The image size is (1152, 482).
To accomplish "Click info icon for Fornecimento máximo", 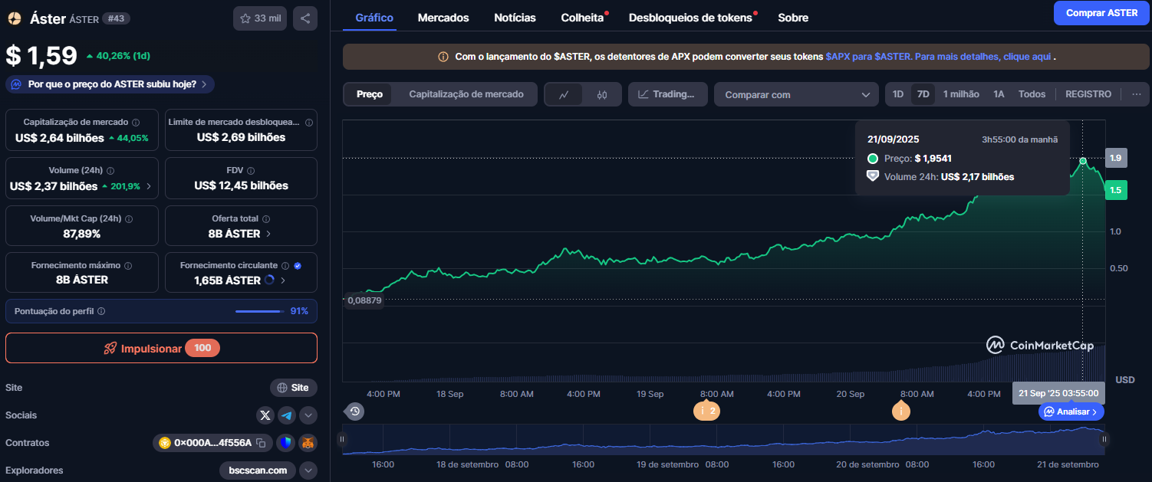I will coord(128,265).
